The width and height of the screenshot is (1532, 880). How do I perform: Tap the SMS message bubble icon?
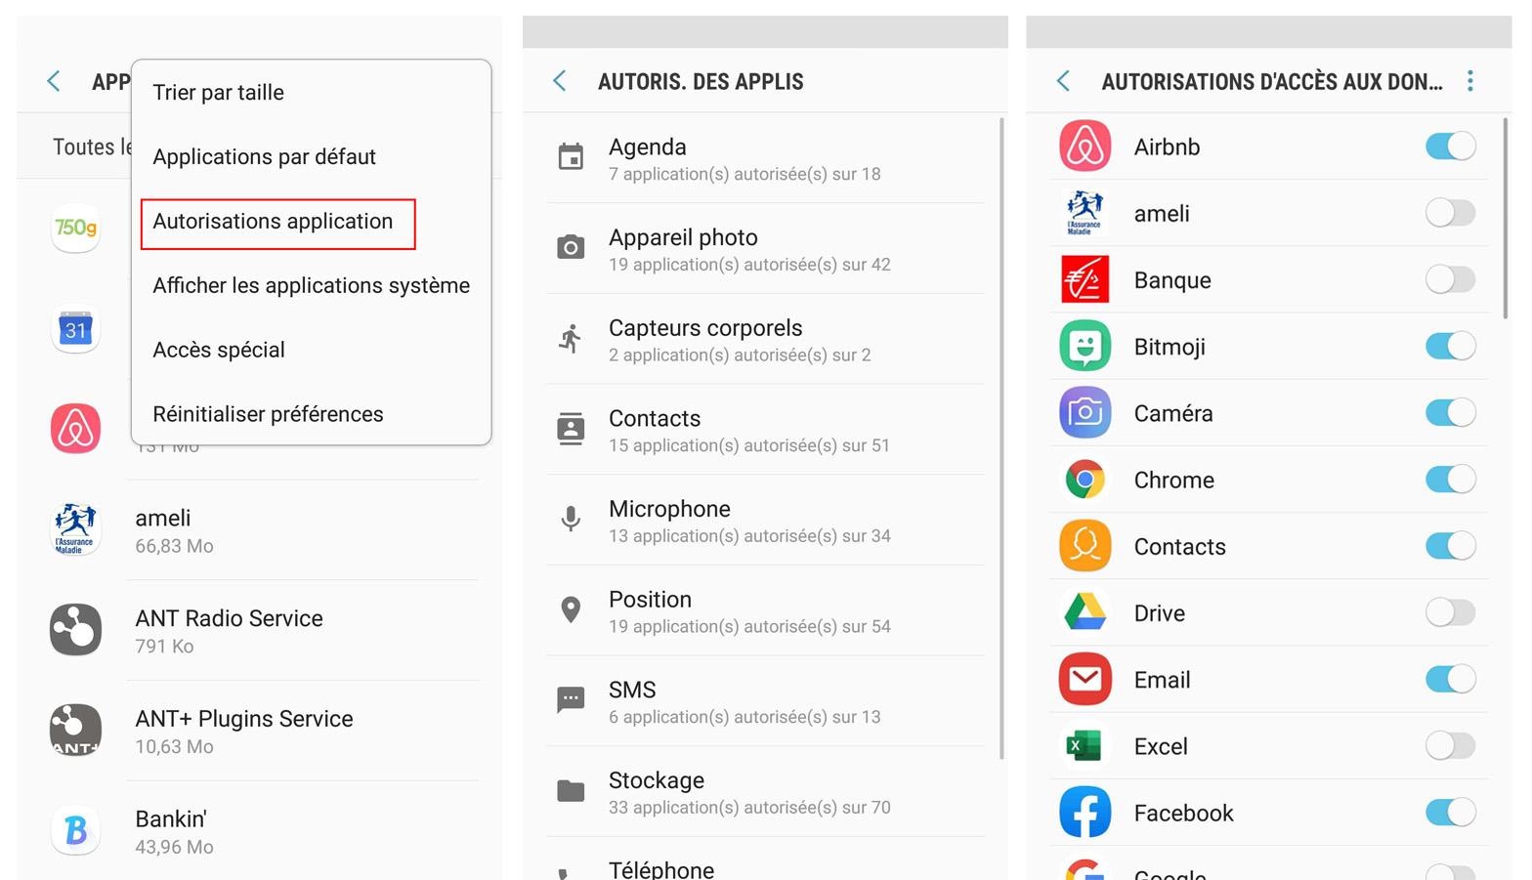pyautogui.click(x=571, y=699)
